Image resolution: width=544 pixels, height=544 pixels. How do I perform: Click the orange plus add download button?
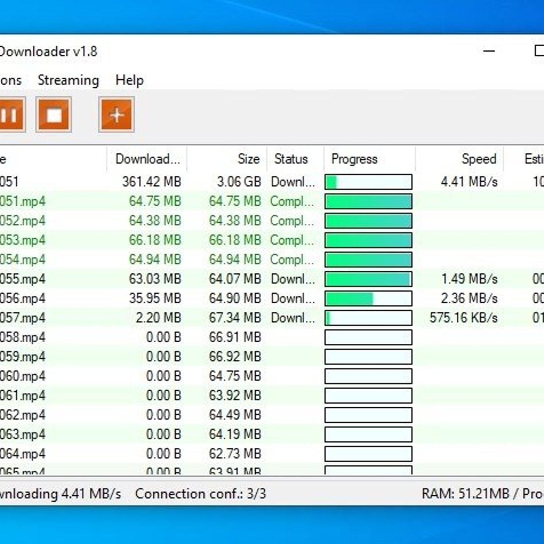[x=116, y=115]
